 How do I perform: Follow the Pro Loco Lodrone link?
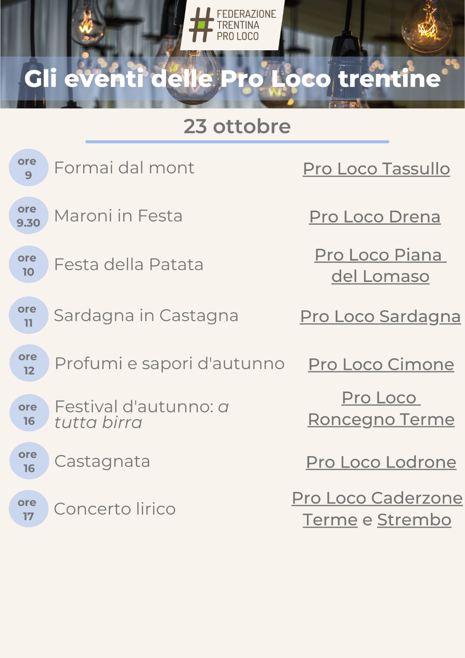[x=381, y=462]
